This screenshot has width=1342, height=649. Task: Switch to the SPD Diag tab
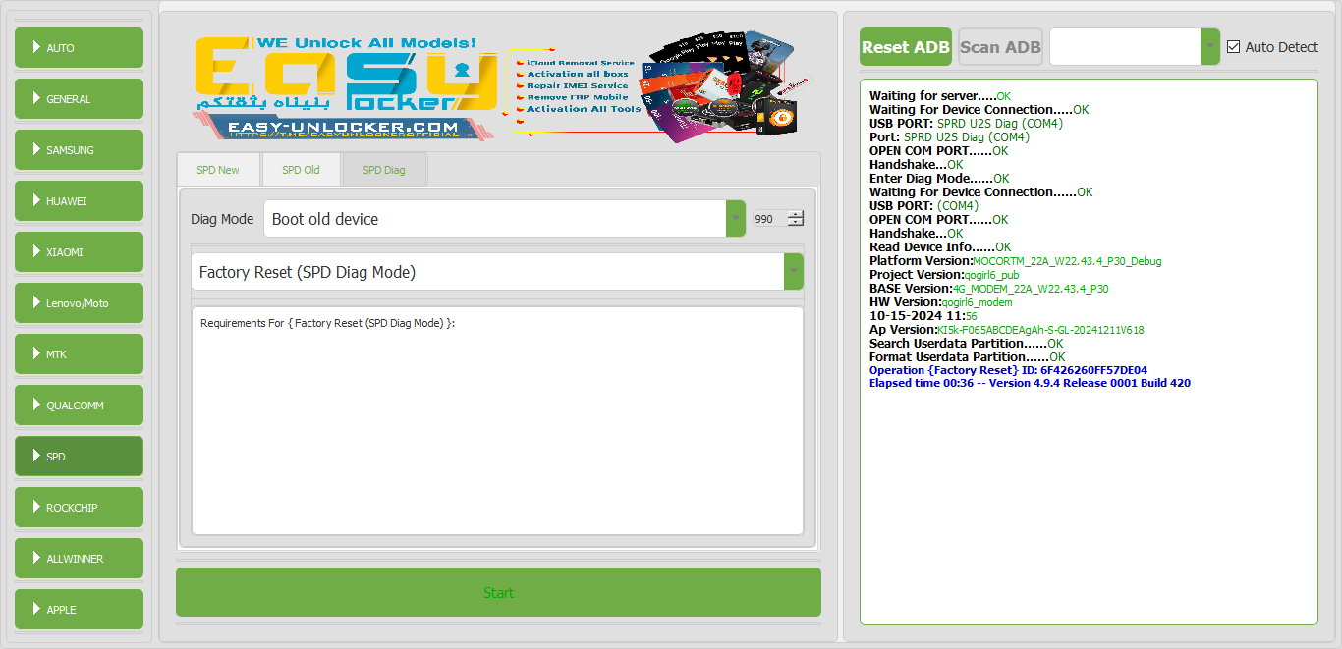pos(384,170)
